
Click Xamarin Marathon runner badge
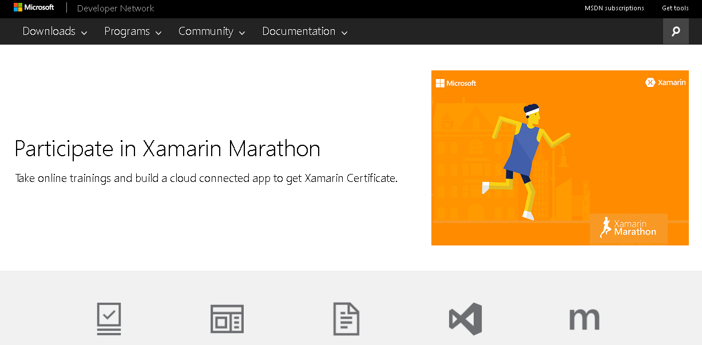click(628, 228)
